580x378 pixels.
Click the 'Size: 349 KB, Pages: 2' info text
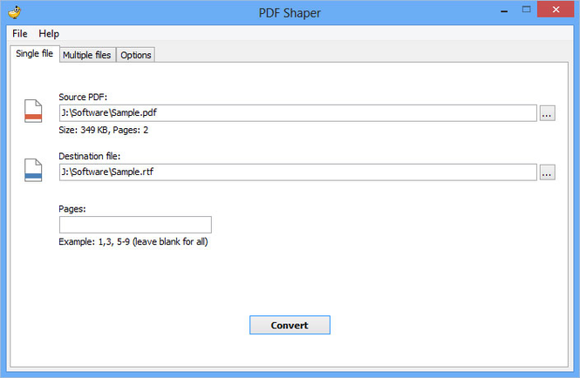click(x=104, y=130)
